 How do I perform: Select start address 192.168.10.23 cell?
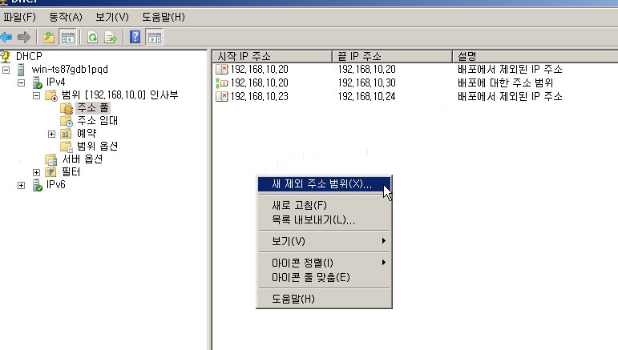coord(260,96)
